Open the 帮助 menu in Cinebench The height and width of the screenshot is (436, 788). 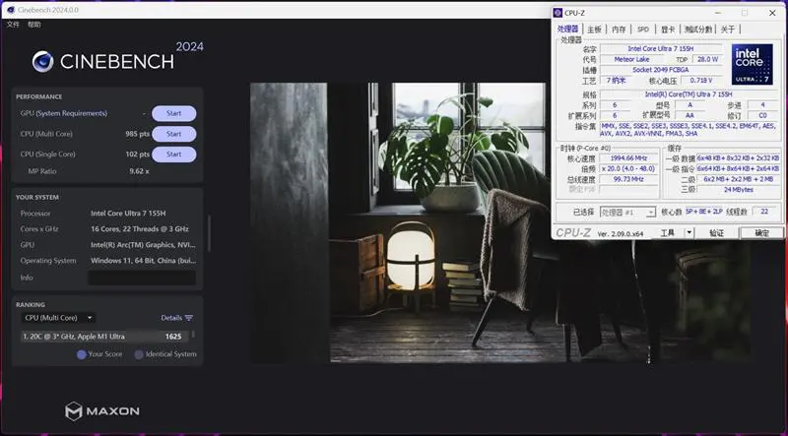click(x=34, y=24)
